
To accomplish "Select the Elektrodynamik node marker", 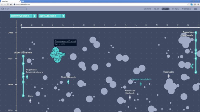I will pos(68,82).
